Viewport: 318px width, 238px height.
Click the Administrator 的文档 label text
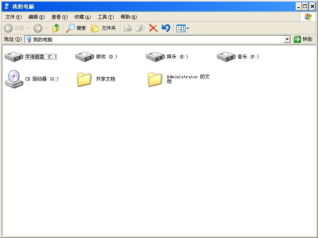(x=188, y=79)
